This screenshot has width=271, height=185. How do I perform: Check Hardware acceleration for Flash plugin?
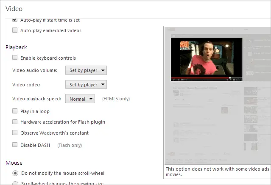tap(15, 121)
